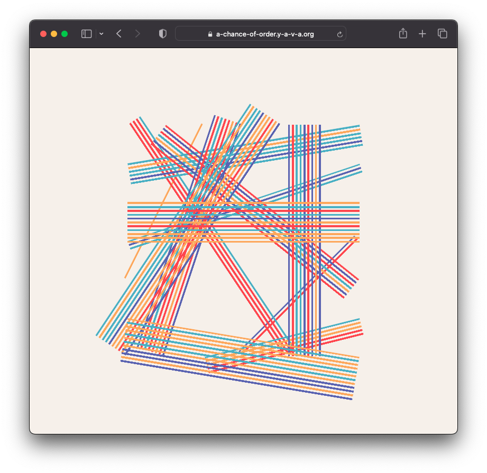The height and width of the screenshot is (473, 487).
Task: Toggle the Safari sidebar
Action: 86,34
